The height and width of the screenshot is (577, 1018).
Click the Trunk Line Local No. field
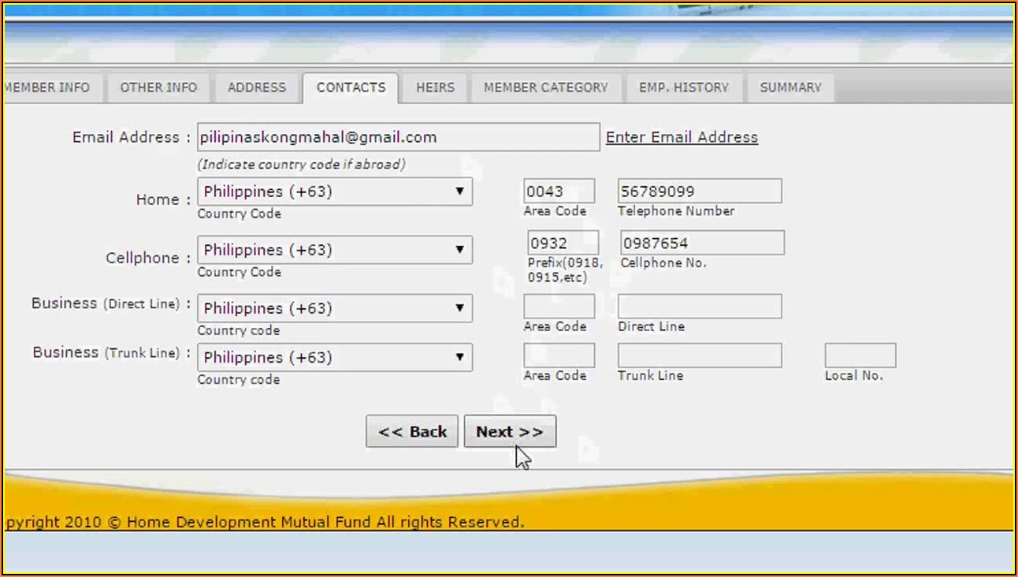860,356
